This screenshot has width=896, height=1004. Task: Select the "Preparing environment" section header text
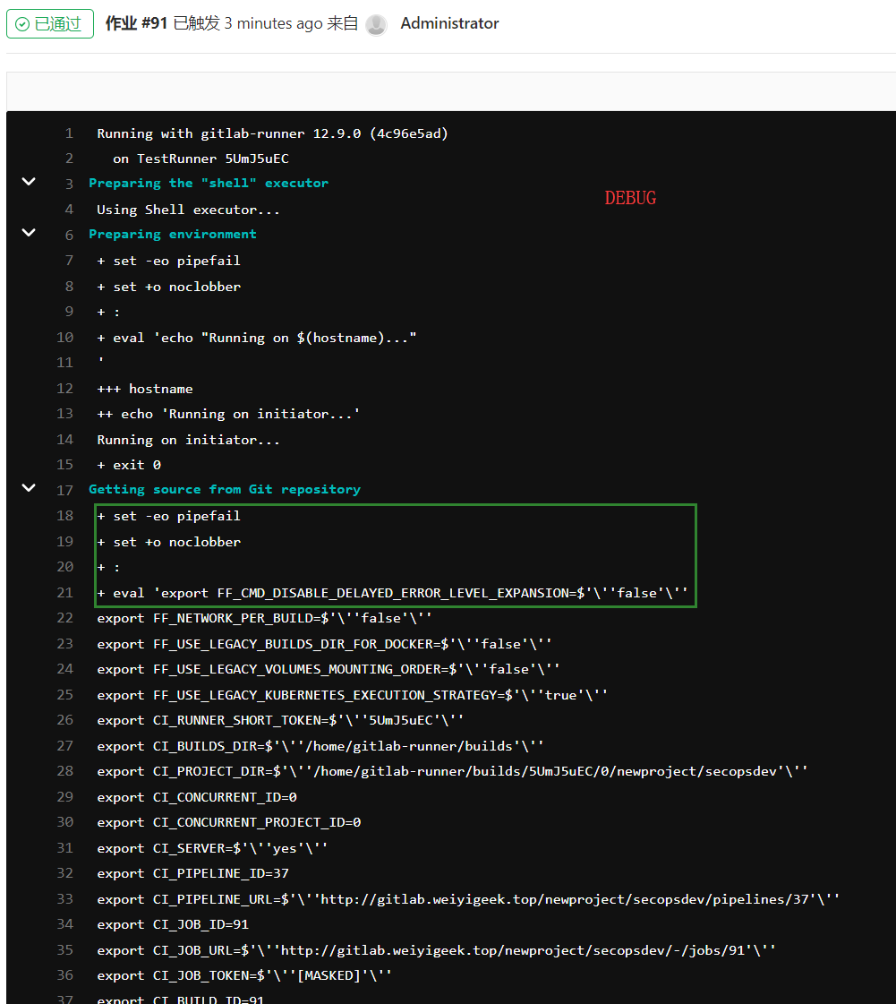(x=173, y=234)
